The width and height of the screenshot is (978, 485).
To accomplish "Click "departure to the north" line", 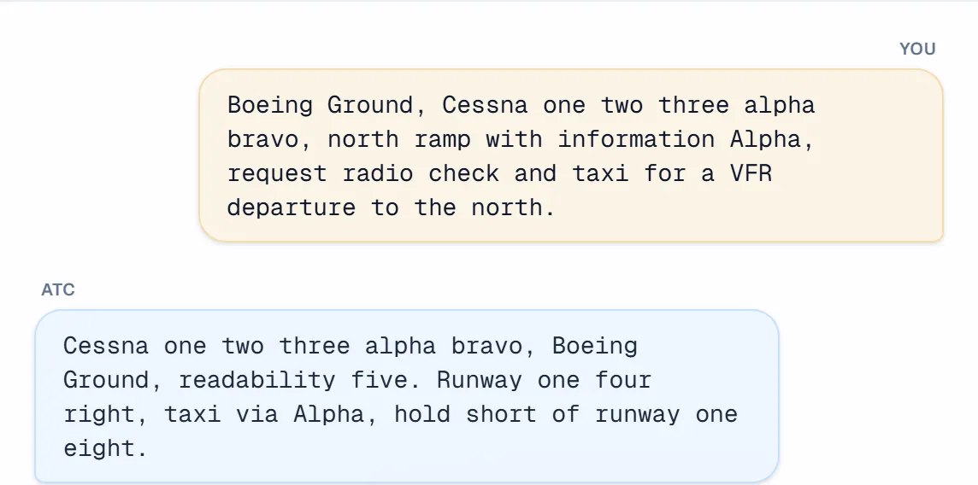I will tap(391, 207).
